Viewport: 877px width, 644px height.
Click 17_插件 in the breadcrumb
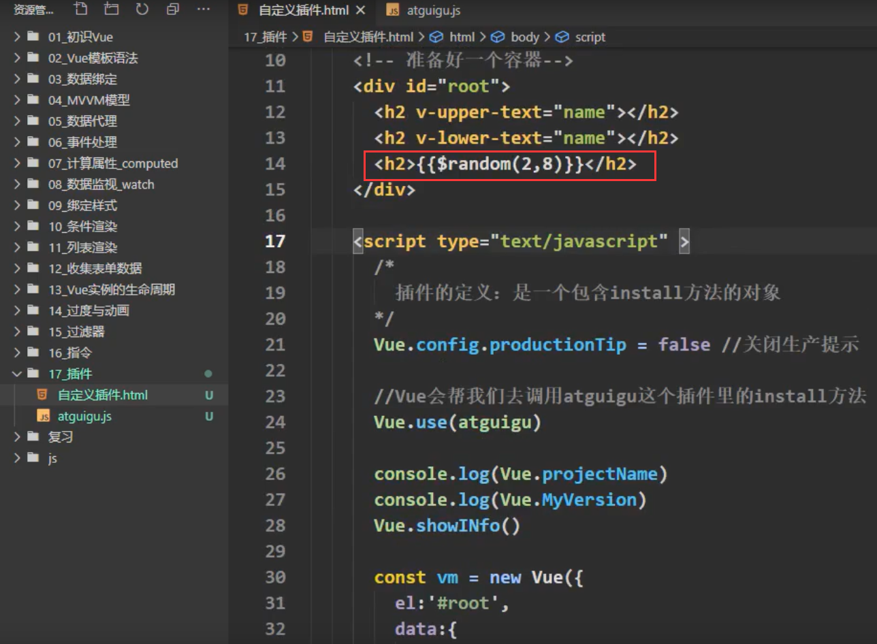pyautogui.click(x=266, y=37)
